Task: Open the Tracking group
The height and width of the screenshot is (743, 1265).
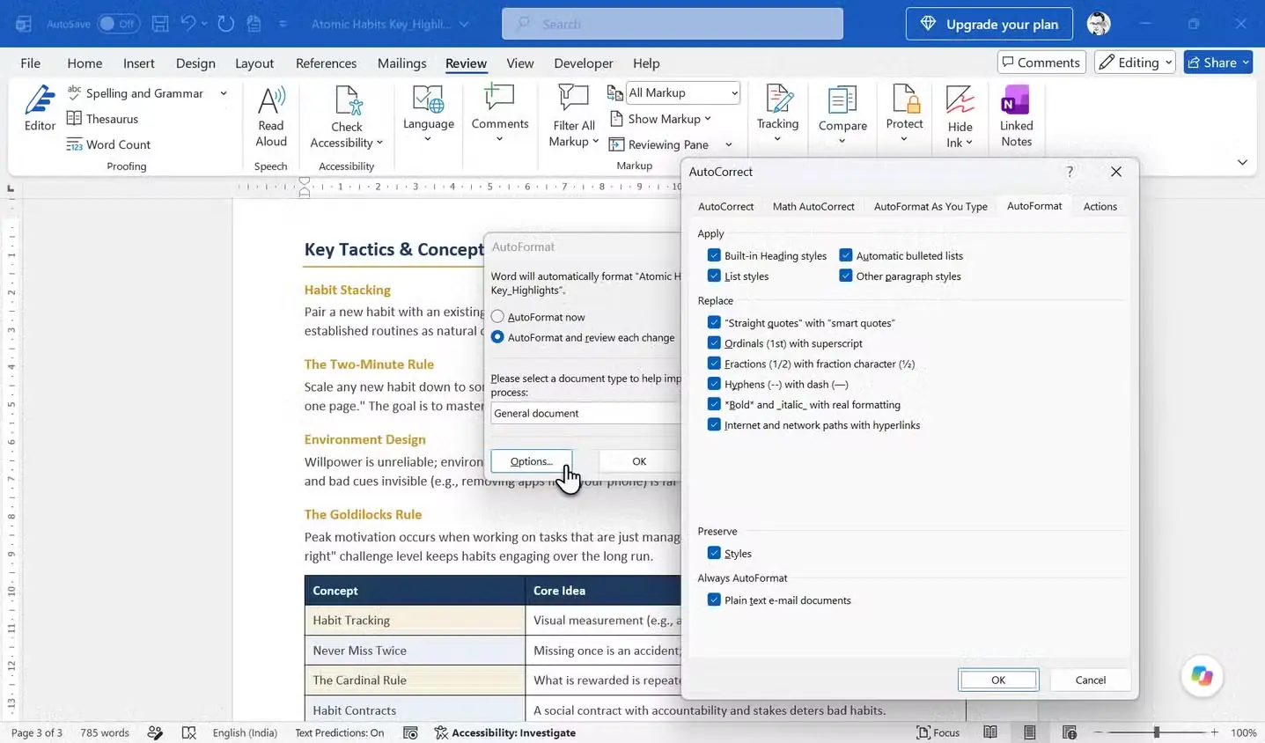Action: (778, 114)
